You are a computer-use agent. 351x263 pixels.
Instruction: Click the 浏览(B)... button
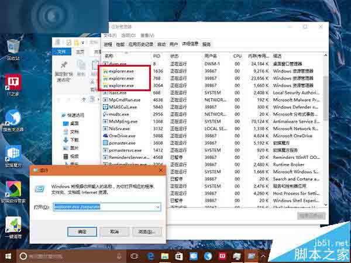tap(147, 231)
